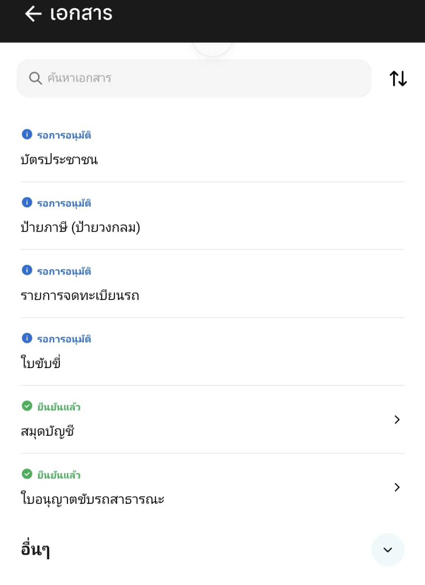Image resolution: width=425 pixels, height=585 pixels.
Task: Open the รายการจดทะเบียนรถ document
Action: [x=80, y=295]
